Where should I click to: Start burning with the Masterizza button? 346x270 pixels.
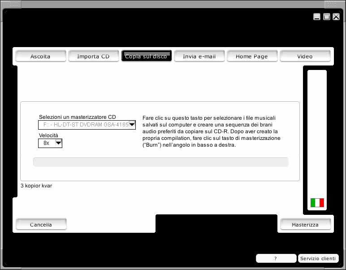tap(305, 224)
